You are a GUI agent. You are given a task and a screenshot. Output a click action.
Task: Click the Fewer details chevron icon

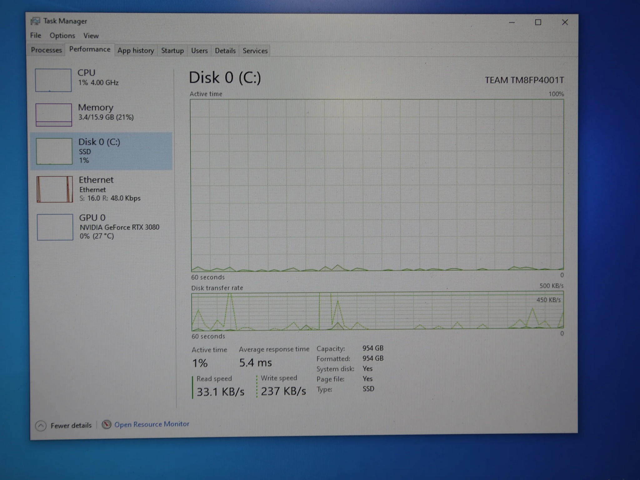(41, 426)
